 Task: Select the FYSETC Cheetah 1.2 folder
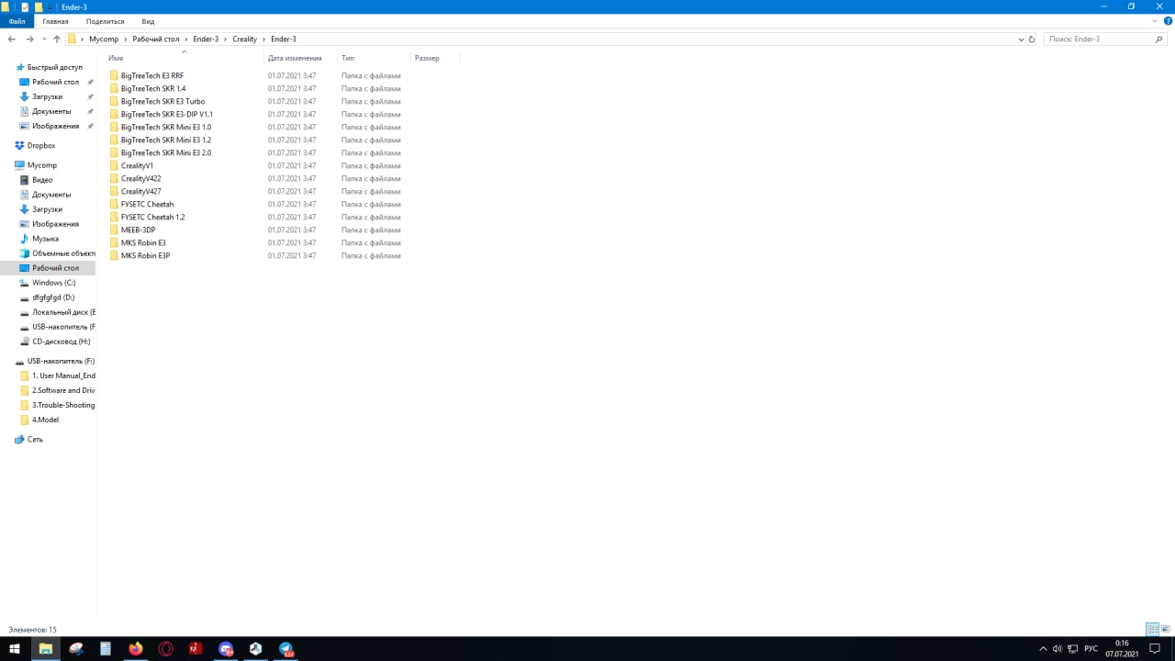click(x=152, y=218)
